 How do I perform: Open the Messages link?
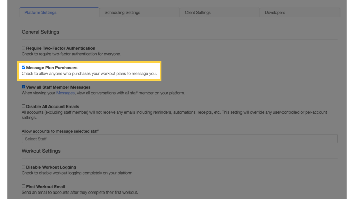[65, 93]
